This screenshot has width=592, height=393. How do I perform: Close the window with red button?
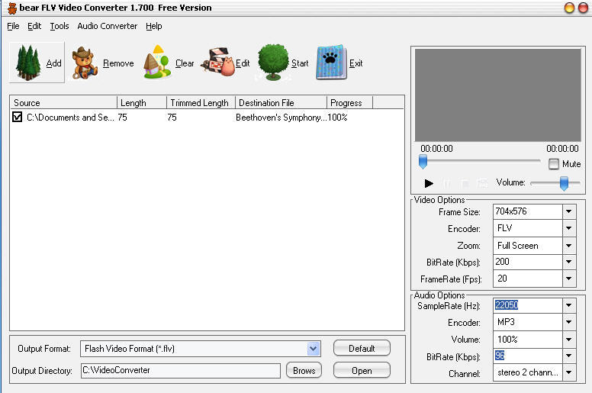tap(583, 8)
